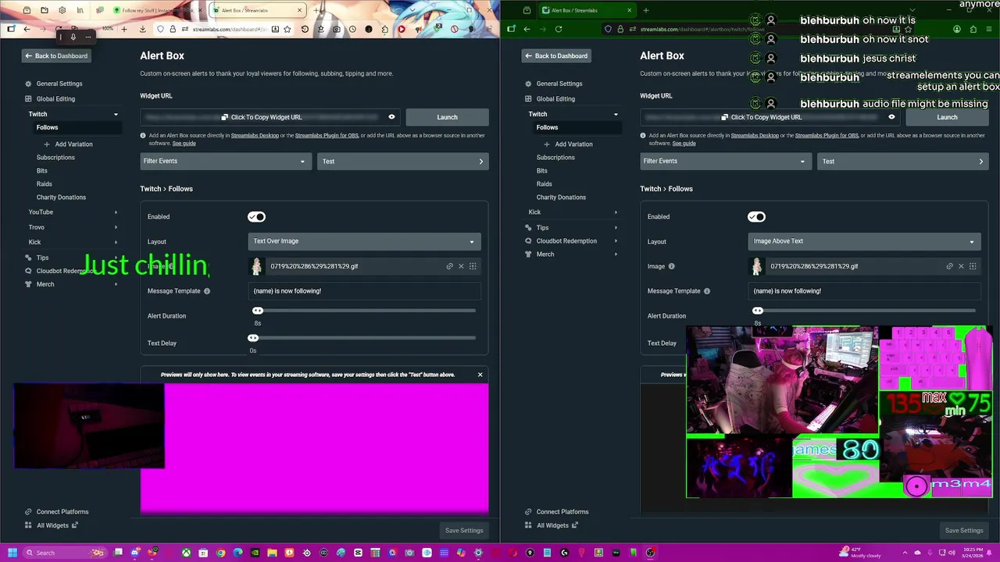Screen dimensions: 1000x562
Task: Click Add Variation in right window
Action: (x=573, y=144)
